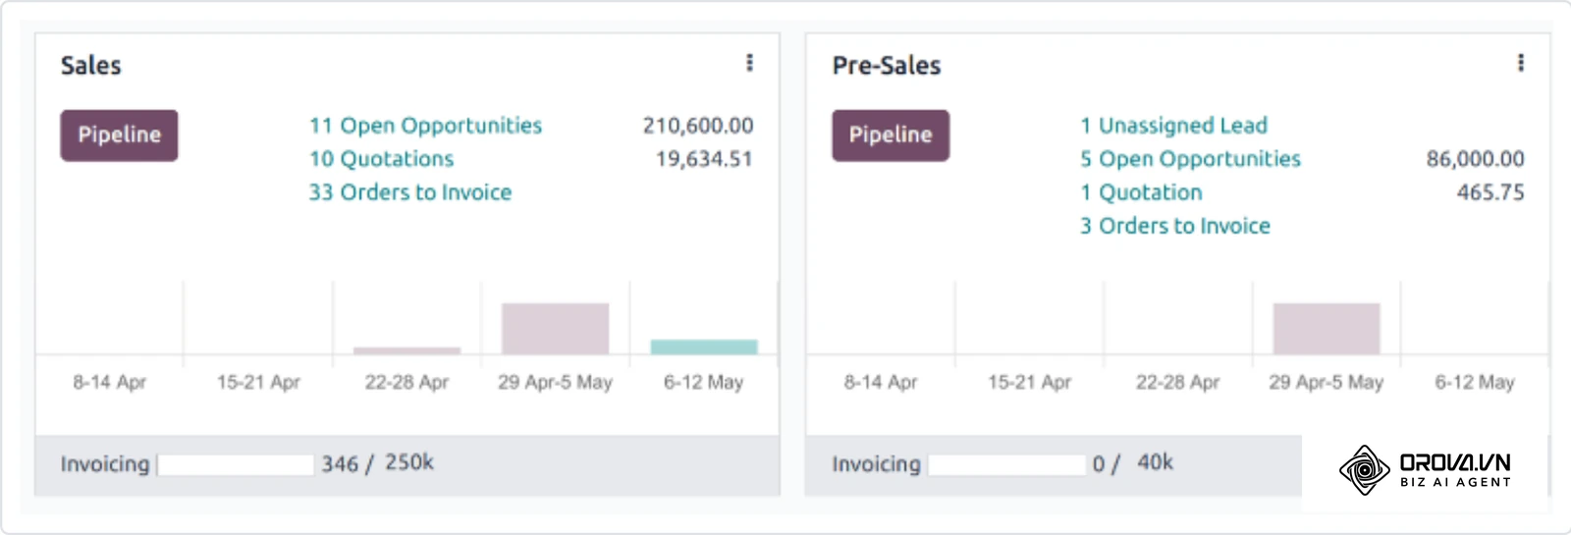This screenshot has width=1571, height=535.
Task: Open 11 Open Opportunities link
Action: click(x=425, y=126)
